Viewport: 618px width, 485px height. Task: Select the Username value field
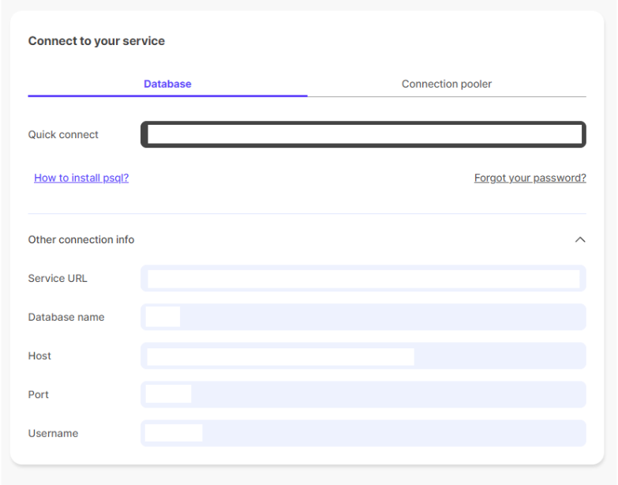tap(363, 433)
